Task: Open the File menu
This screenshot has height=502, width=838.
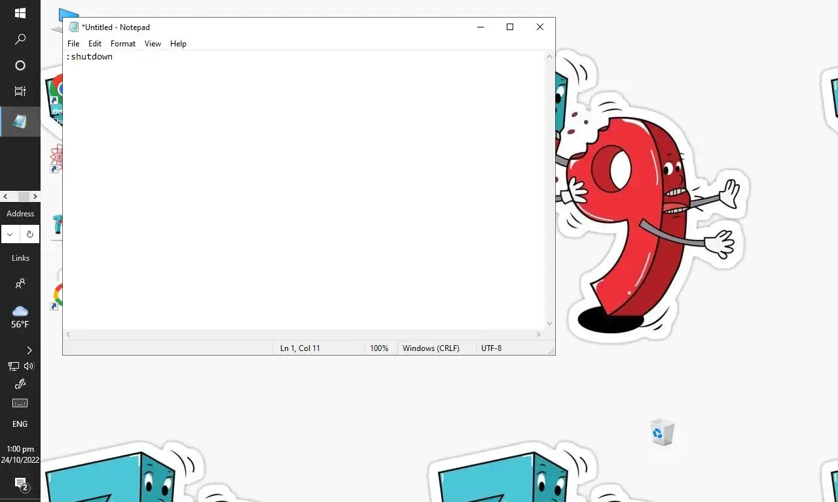Action: click(x=73, y=44)
